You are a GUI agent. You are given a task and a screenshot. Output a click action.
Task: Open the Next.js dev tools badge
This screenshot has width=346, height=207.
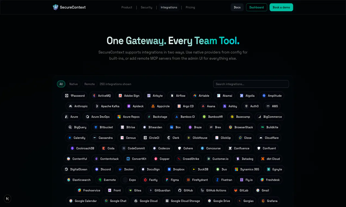(7, 199)
